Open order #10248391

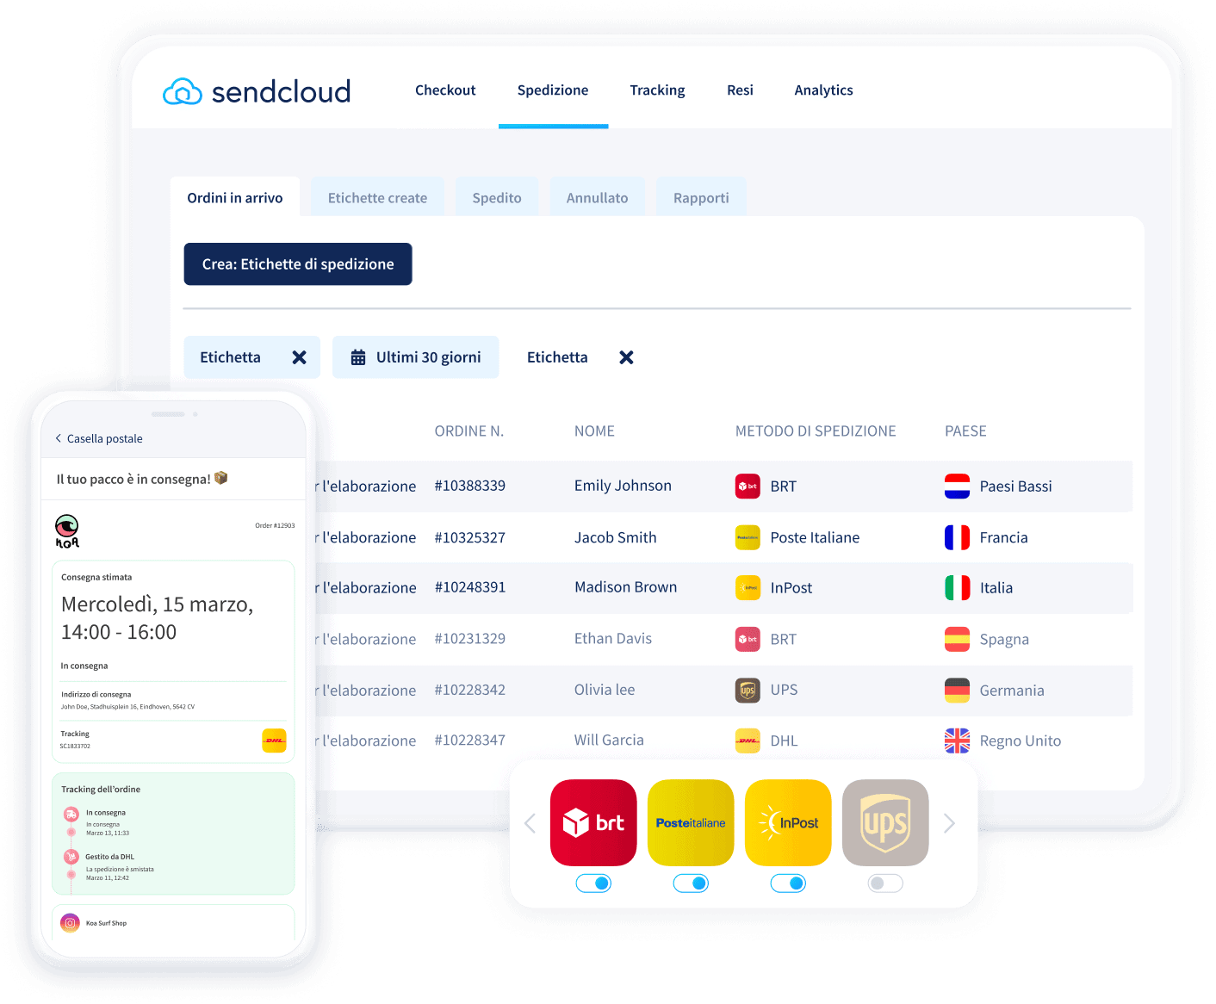click(470, 587)
